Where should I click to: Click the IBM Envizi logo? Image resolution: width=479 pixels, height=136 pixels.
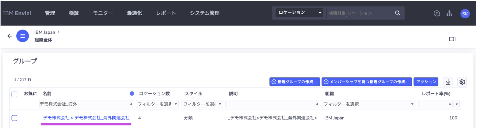(17, 13)
